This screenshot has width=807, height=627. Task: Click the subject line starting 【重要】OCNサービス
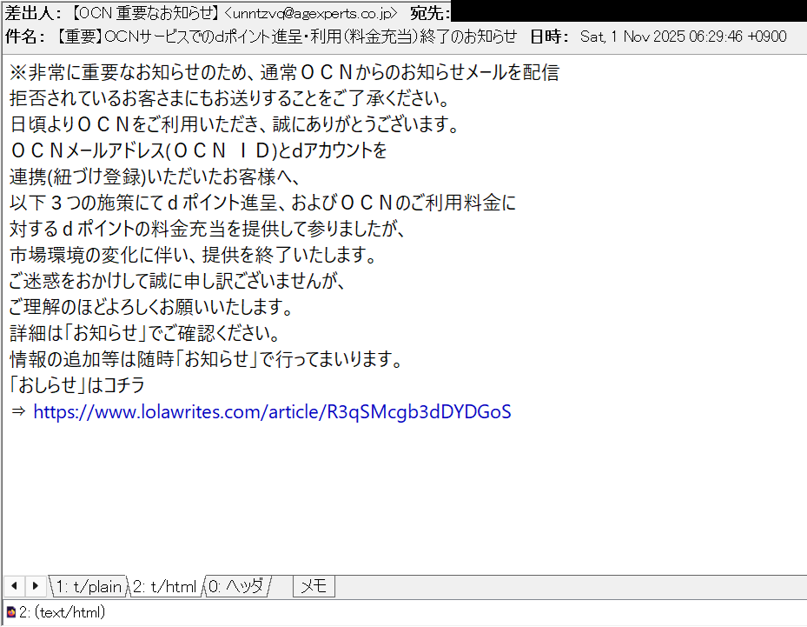click(x=285, y=37)
